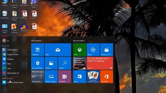Viewport: 166px width, 93px height.
Task: Click the Get Office tile
Action: 107,77
